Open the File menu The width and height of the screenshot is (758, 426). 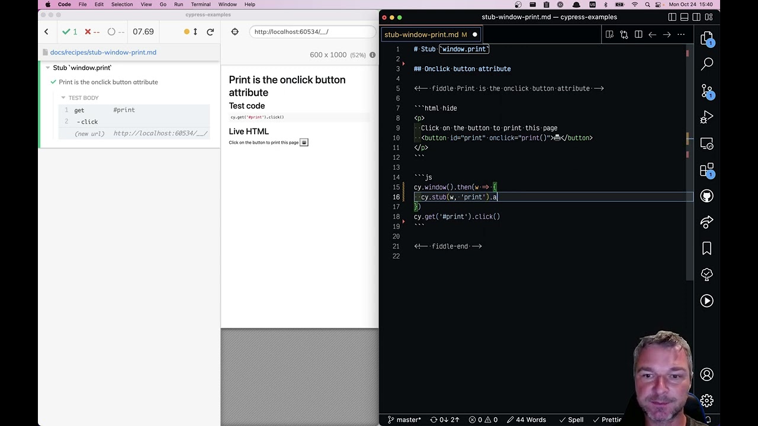[83, 4]
